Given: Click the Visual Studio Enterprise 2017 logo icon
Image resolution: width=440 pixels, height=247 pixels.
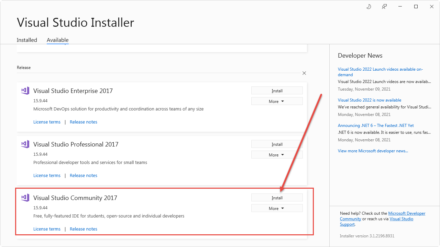Looking at the screenshot, I should (25, 91).
